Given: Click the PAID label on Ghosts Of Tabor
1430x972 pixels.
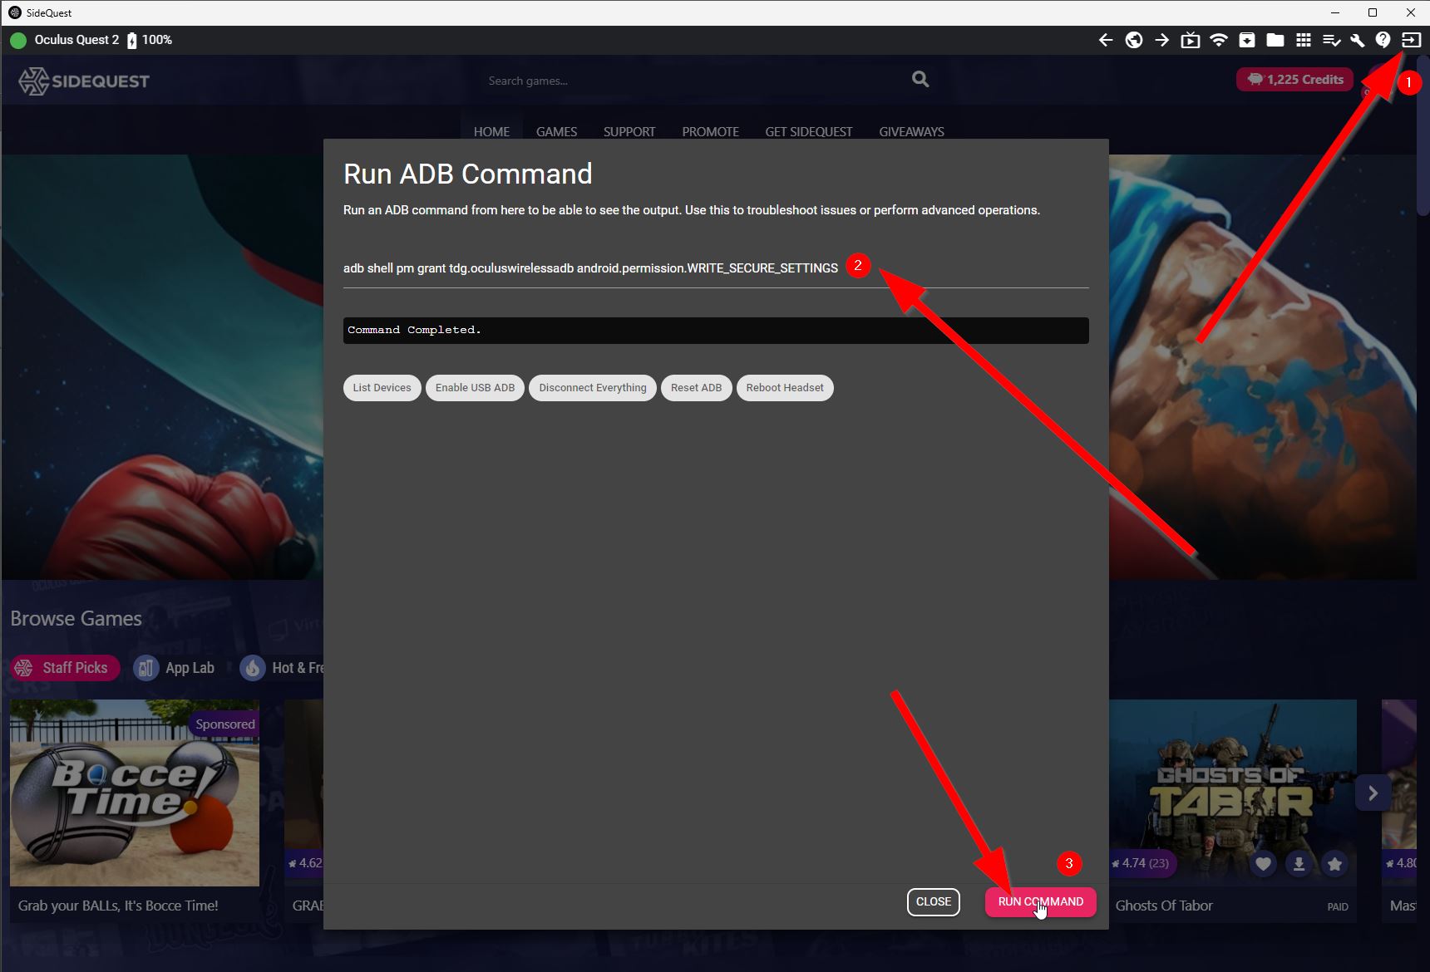Looking at the screenshot, I should tap(1338, 906).
